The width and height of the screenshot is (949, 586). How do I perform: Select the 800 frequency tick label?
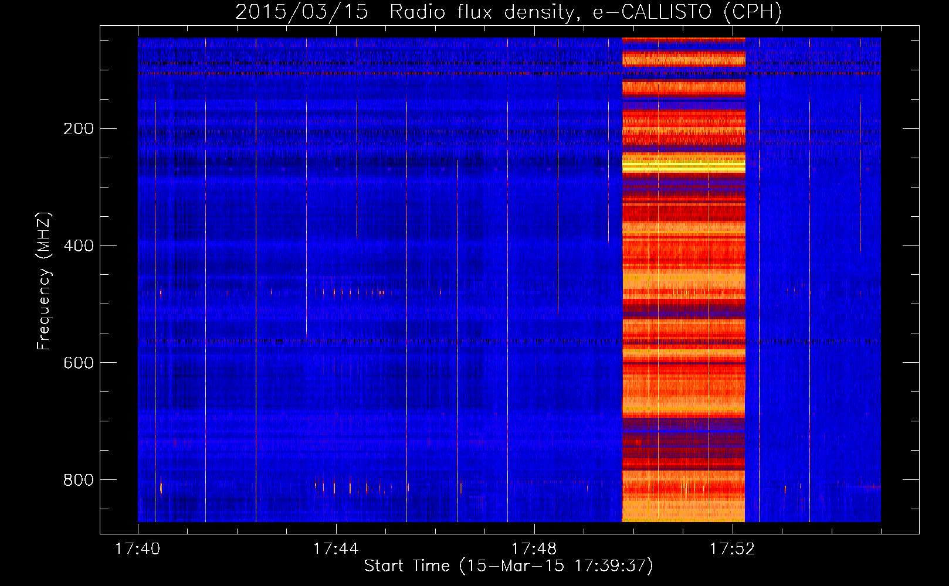pyautogui.click(x=79, y=480)
